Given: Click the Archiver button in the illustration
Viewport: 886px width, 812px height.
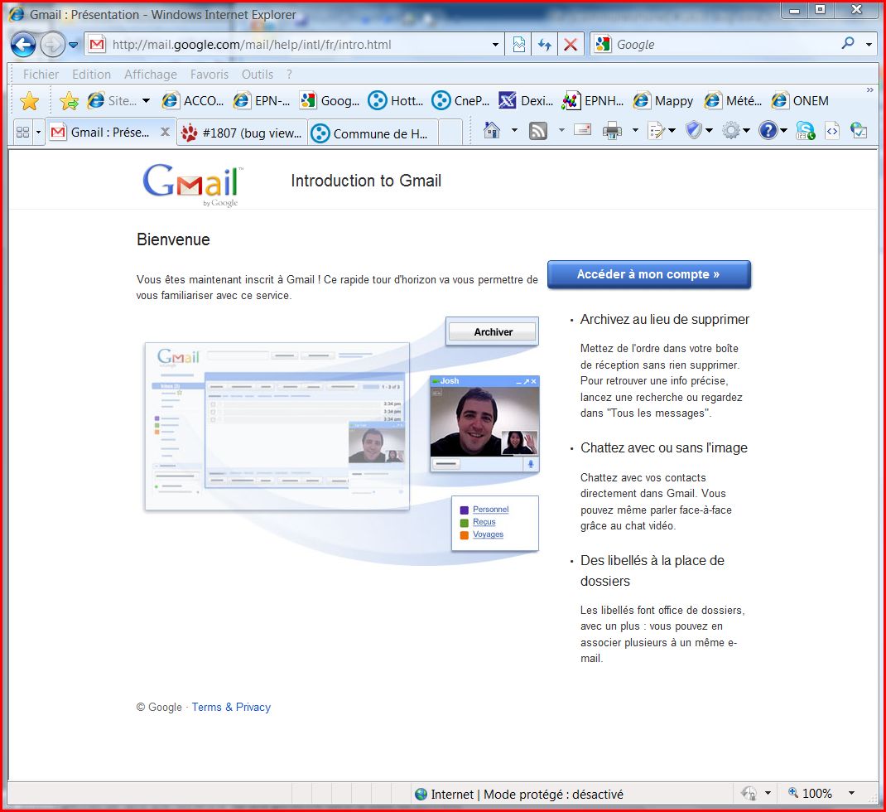Looking at the screenshot, I should coord(493,332).
